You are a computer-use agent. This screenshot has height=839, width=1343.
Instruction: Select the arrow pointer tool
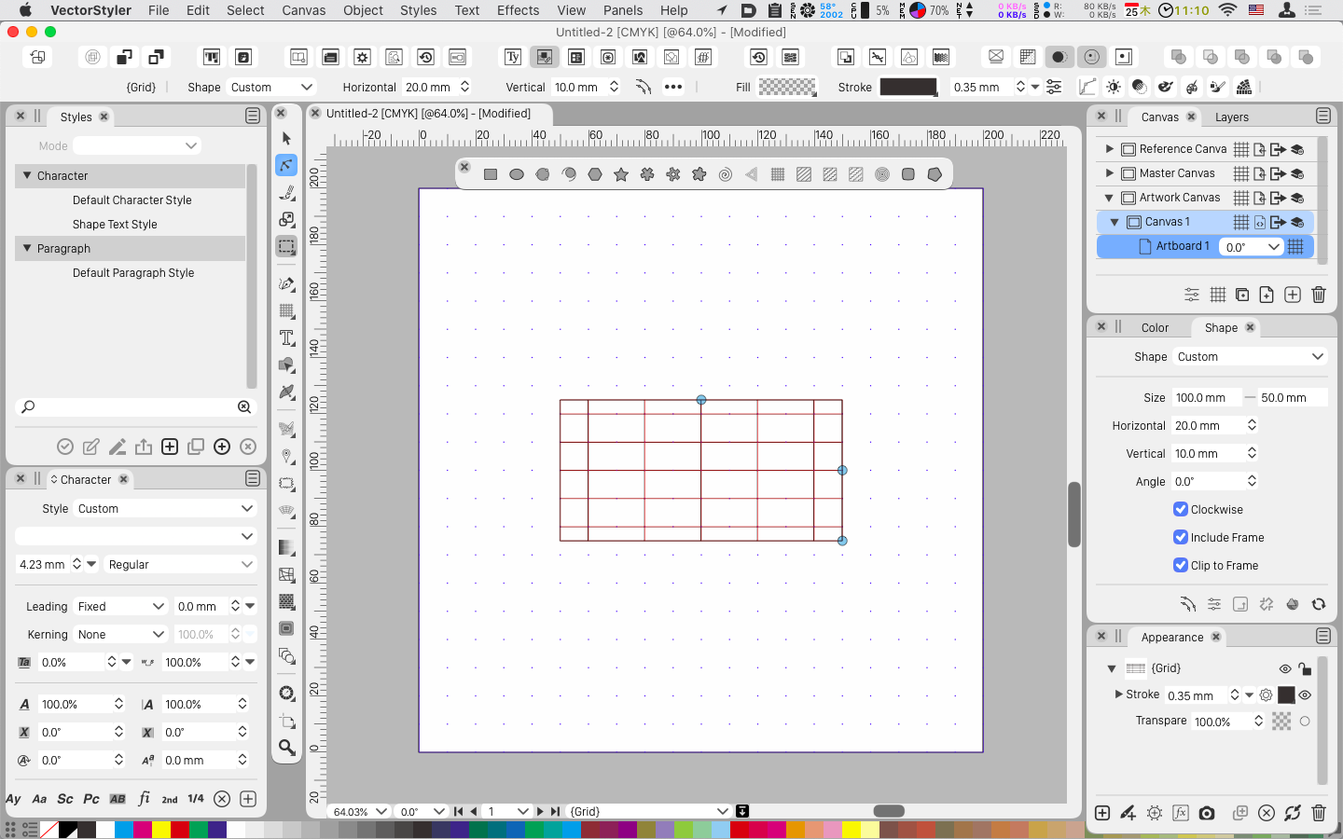(286, 138)
